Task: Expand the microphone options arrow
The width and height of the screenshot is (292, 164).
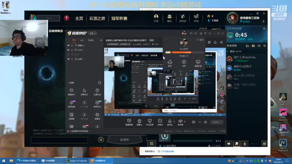Action: coord(174,122)
